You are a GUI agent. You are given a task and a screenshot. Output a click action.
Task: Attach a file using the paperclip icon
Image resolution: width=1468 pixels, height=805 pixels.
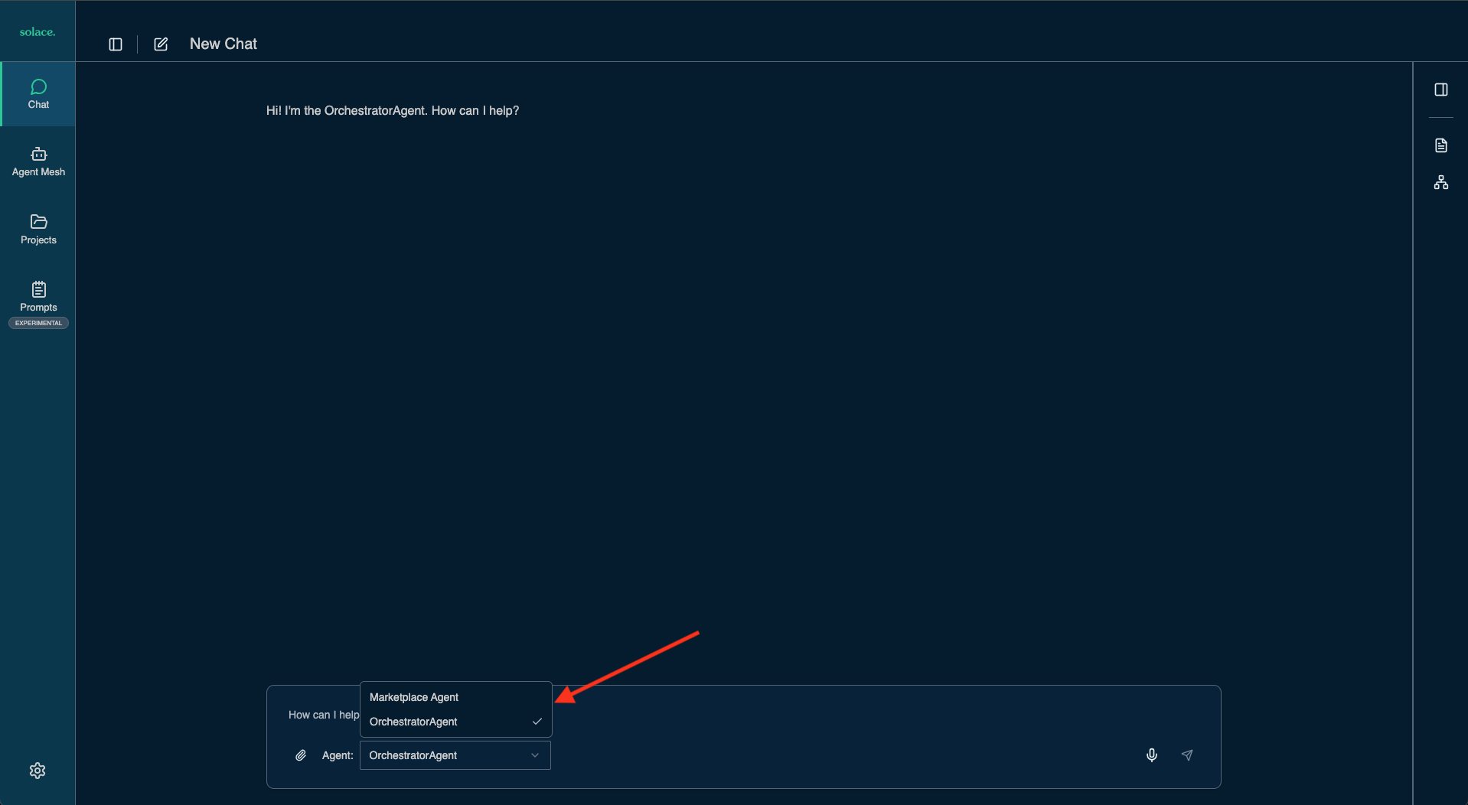coord(300,755)
